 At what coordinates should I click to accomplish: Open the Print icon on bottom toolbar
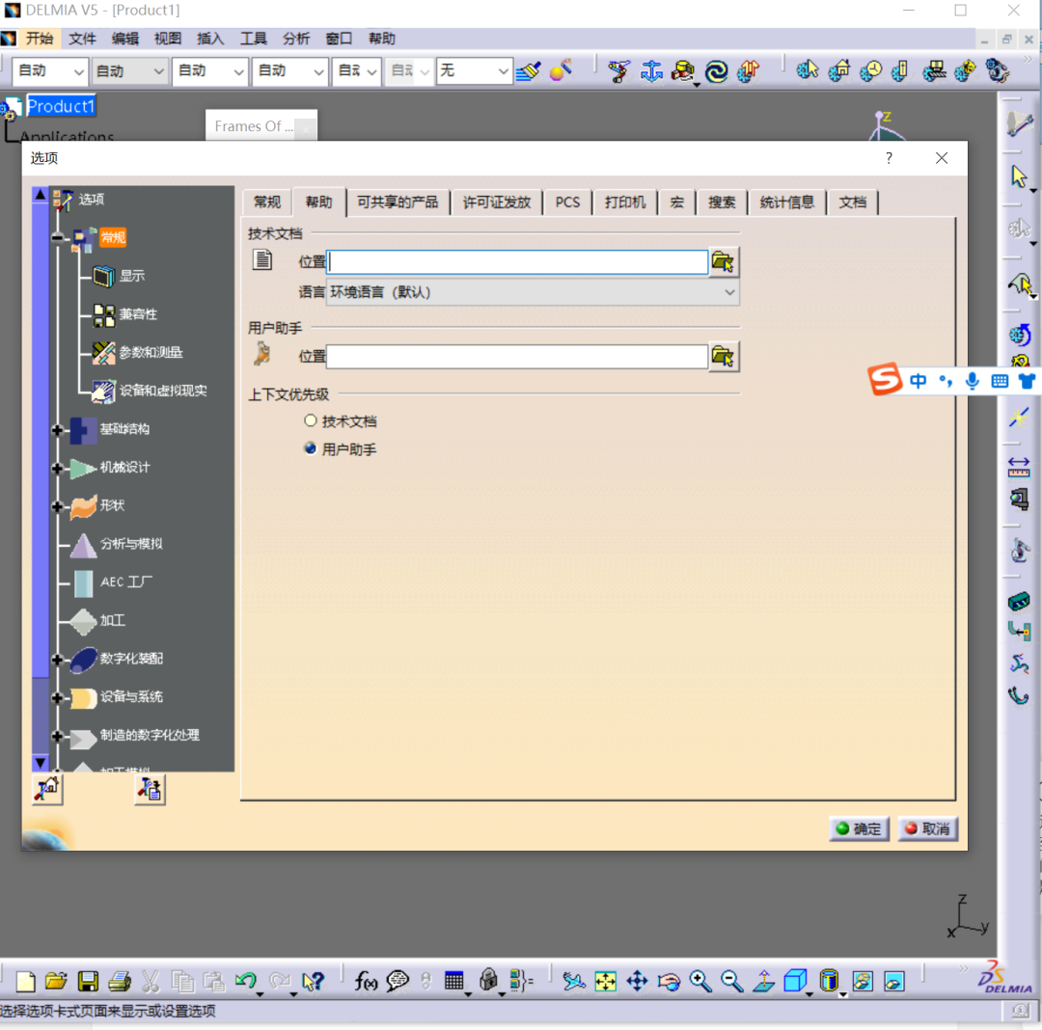point(119,981)
